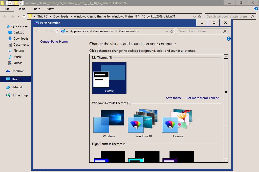The image size is (259, 172).
Task: Open the Network icon in sidebar
Action: (8, 87)
